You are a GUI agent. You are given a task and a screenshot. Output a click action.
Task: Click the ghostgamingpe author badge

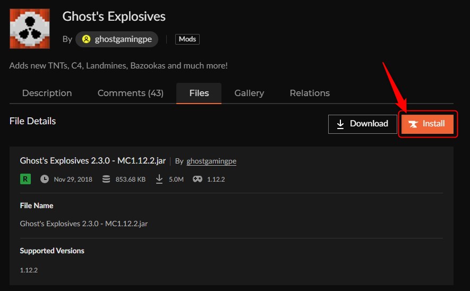click(x=117, y=39)
